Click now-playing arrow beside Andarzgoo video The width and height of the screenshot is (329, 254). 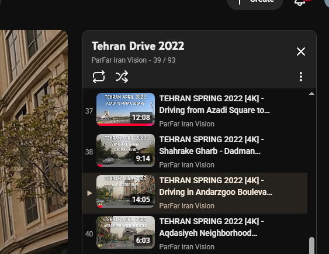click(89, 193)
